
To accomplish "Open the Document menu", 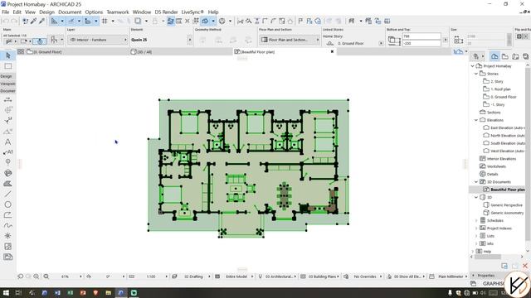I will (x=70, y=12).
